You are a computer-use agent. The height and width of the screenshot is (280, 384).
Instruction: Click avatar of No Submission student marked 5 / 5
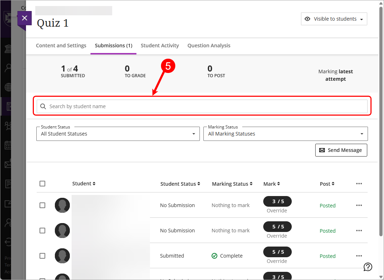[62, 231]
